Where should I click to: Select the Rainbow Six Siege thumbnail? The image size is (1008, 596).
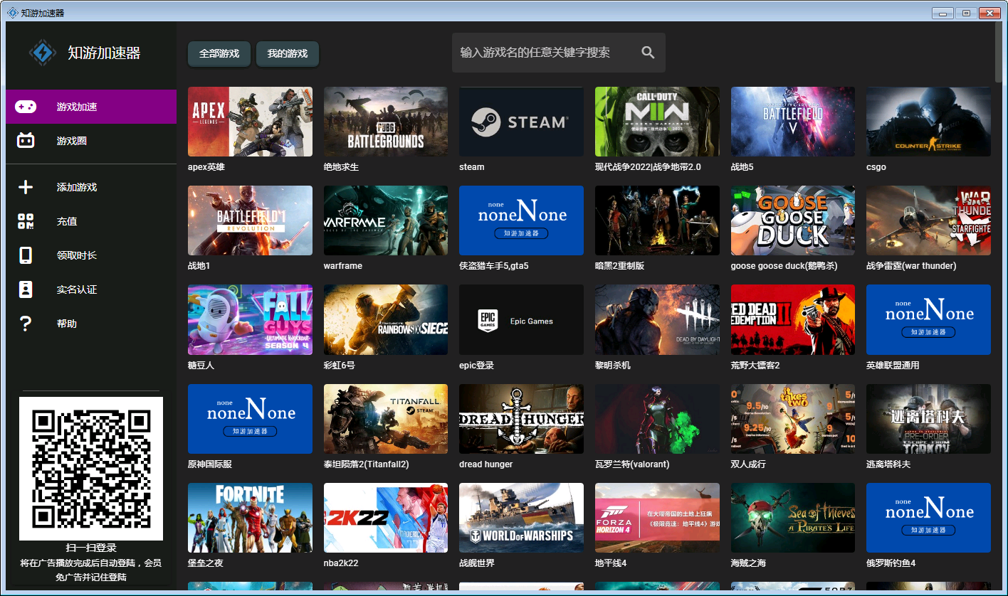pos(386,320)
